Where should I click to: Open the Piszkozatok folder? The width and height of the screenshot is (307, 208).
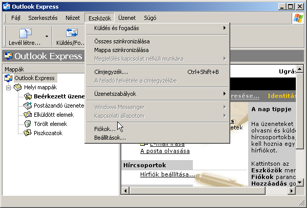(x=48, y=133)
